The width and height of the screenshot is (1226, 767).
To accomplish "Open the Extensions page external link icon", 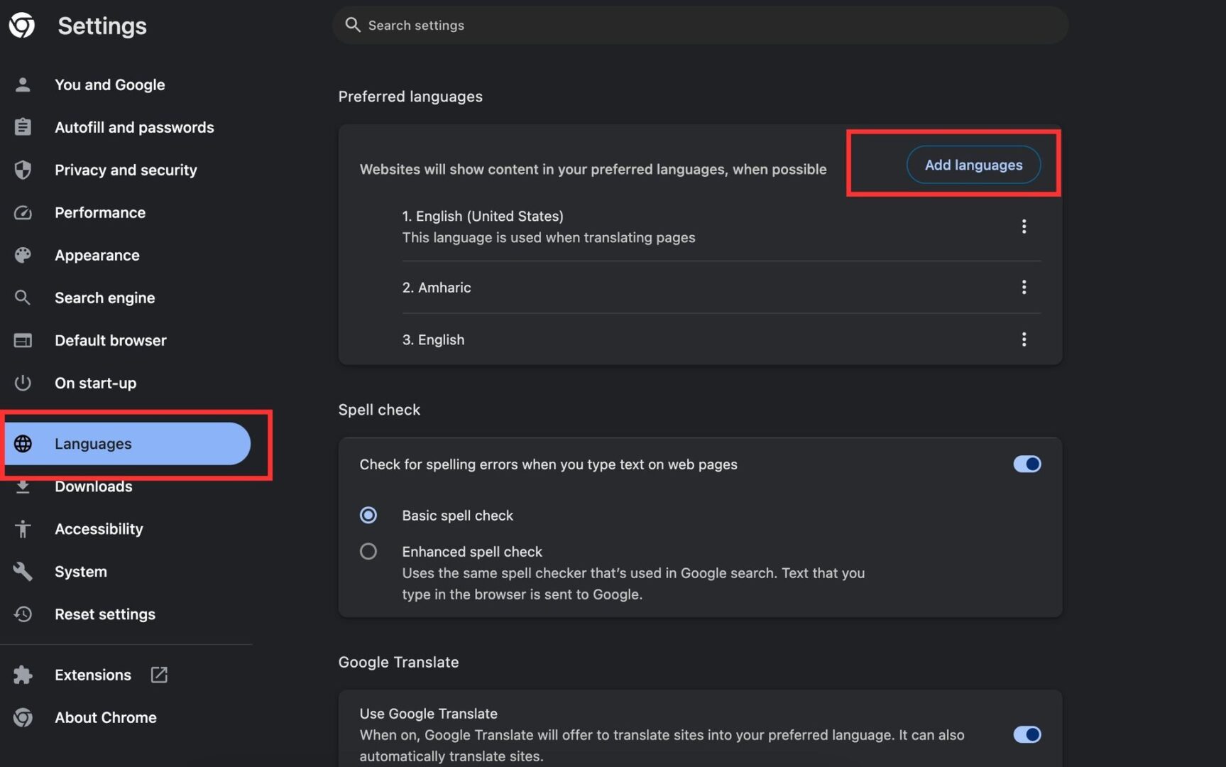I will (x=158, y=675).
